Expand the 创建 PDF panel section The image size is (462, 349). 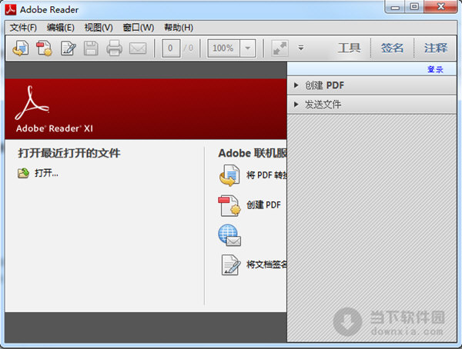tap(372, 85)
